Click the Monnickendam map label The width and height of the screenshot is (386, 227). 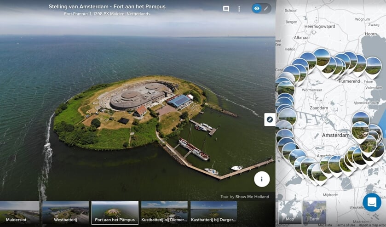point(366,103)
